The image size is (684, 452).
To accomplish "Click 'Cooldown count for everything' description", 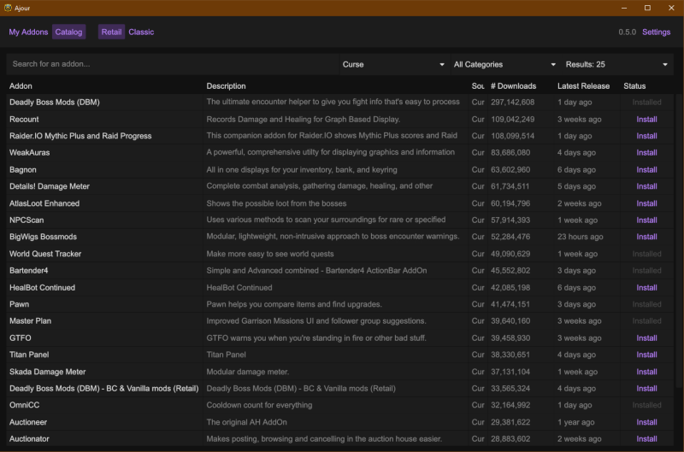I will [259, 405].
